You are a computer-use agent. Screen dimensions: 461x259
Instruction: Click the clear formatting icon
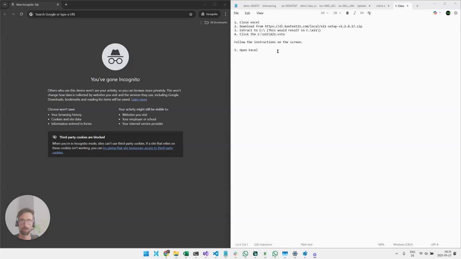point(369,13)
